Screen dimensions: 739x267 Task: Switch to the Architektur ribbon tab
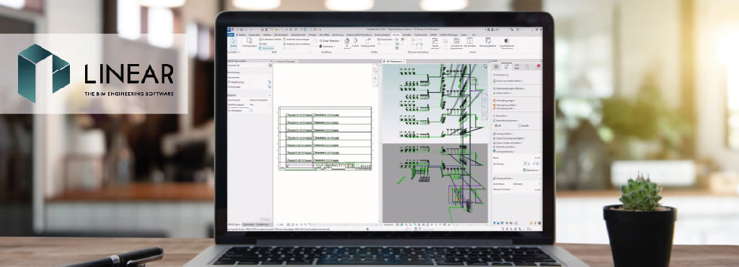click(x=241, y=35)
